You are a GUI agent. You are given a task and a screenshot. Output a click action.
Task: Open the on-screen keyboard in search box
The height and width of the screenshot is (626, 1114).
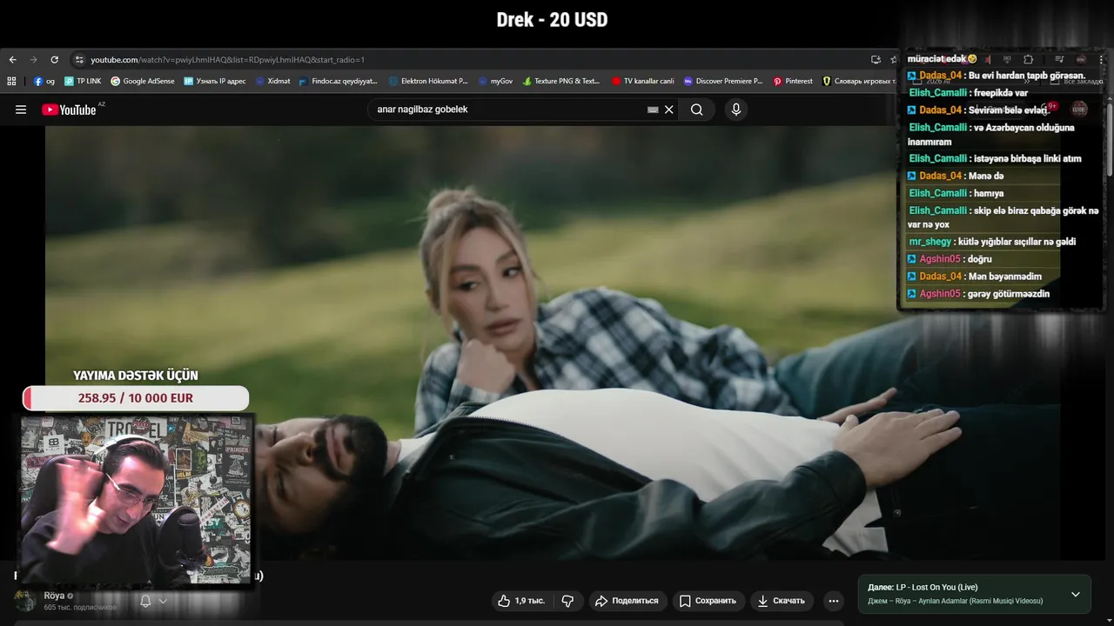tap(653, 110)
